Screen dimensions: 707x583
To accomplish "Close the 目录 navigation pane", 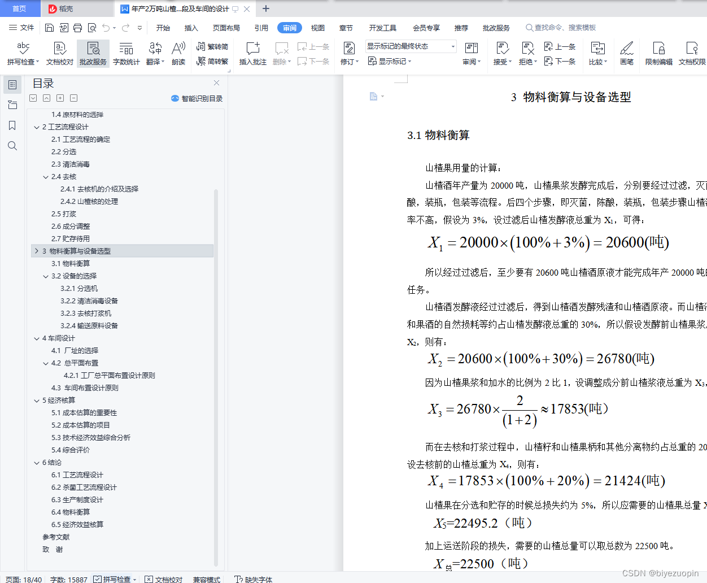I will click(216, 83).
